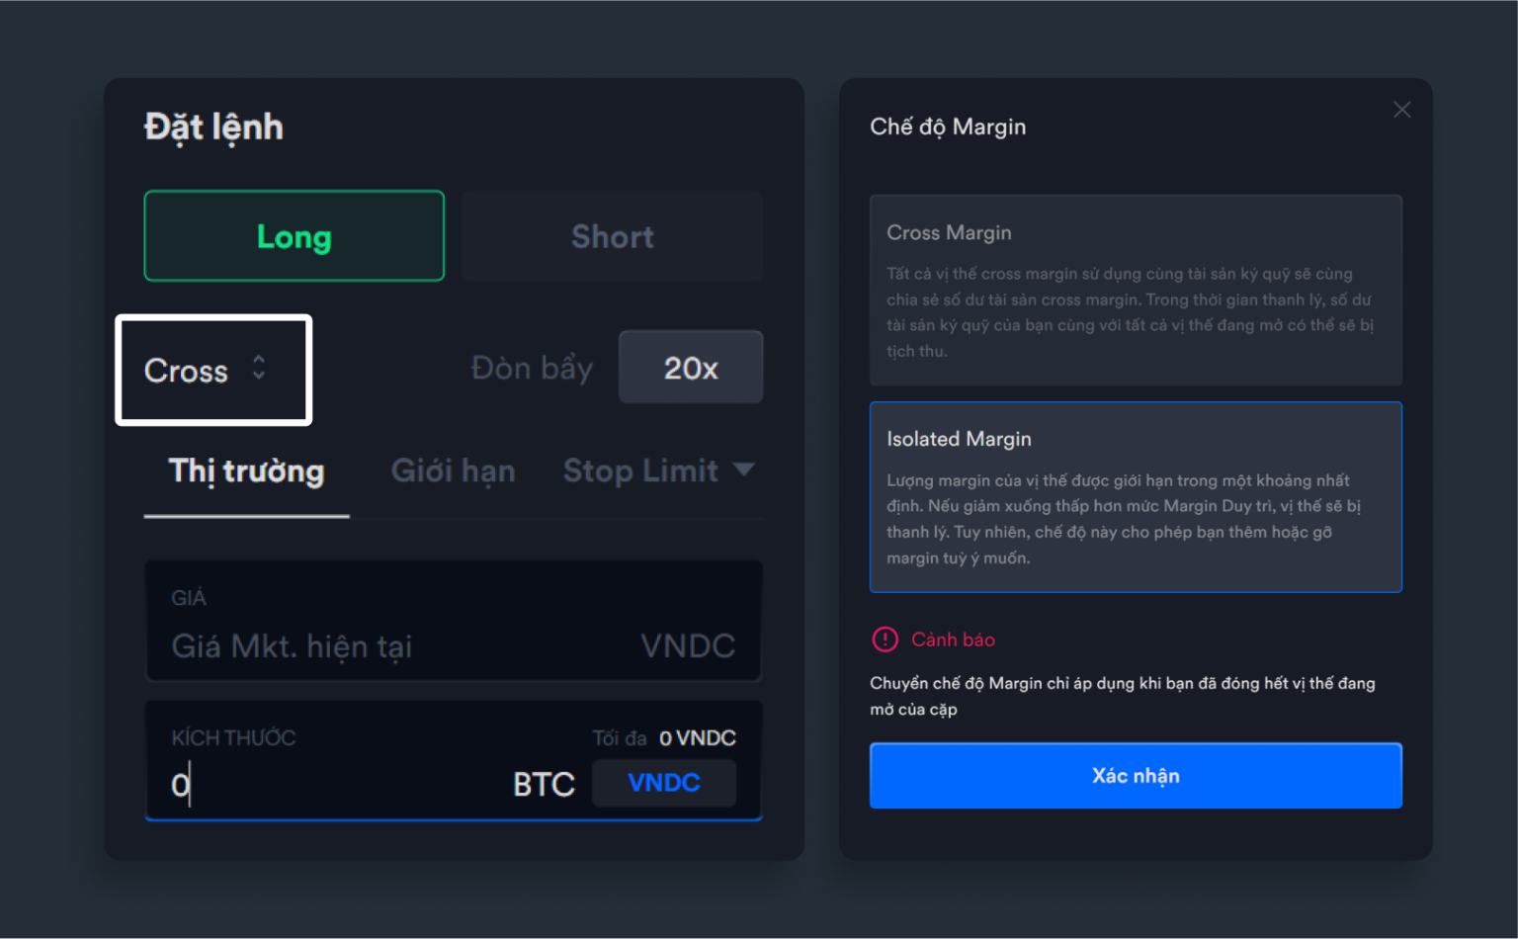Click the Xác nhận confirm button
The height and width of the screenshot is (939, 1518).
point(1136,776)
